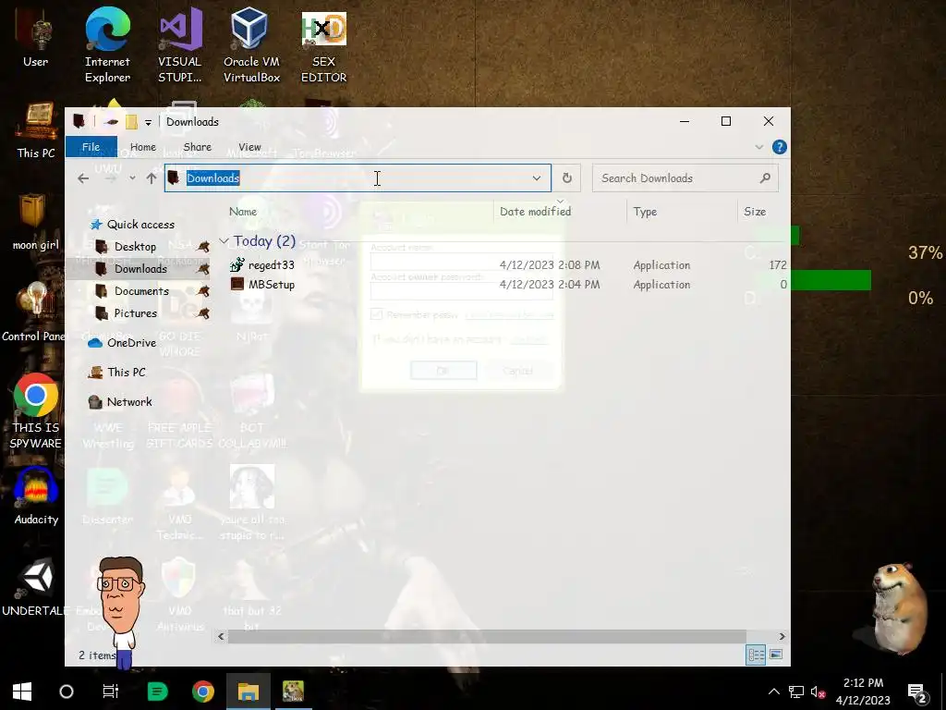Viewport: 946px width, 710px height.
Task: Open Control Panel desktop icon
Action: coord(34,312)
